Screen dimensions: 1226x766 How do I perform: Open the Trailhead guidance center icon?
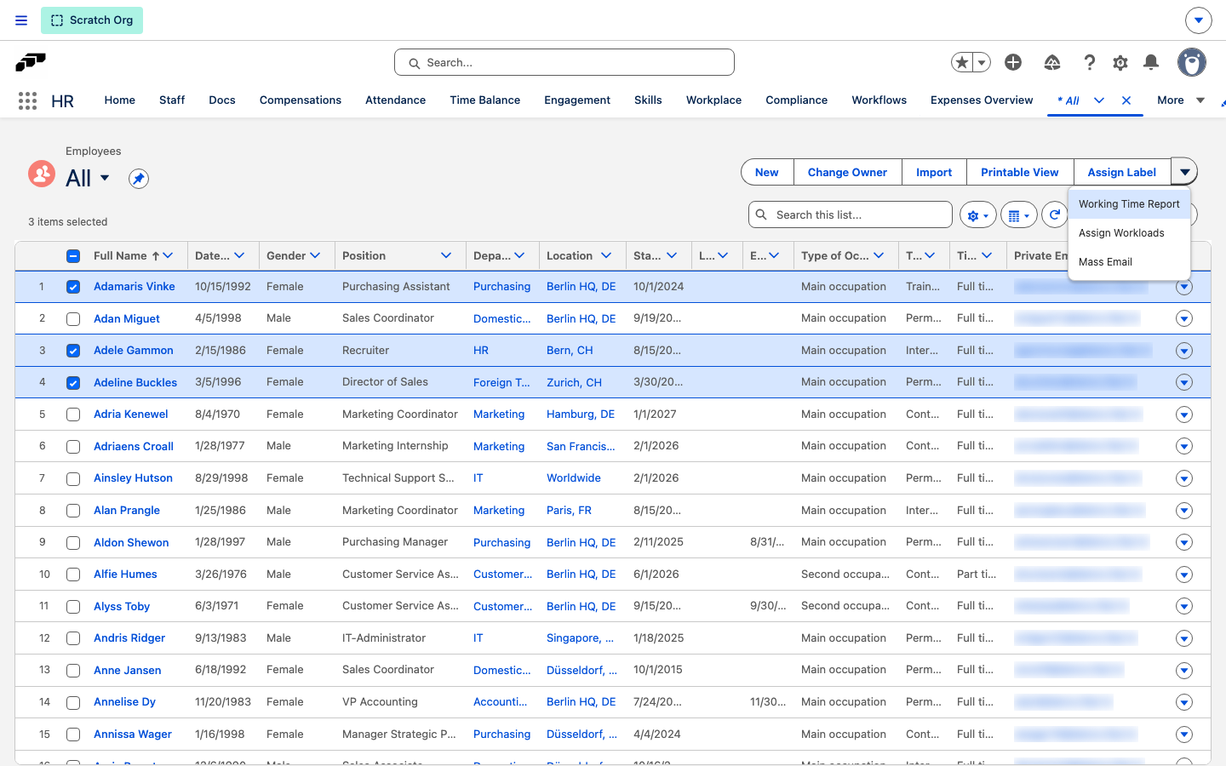click(1052, 62)
